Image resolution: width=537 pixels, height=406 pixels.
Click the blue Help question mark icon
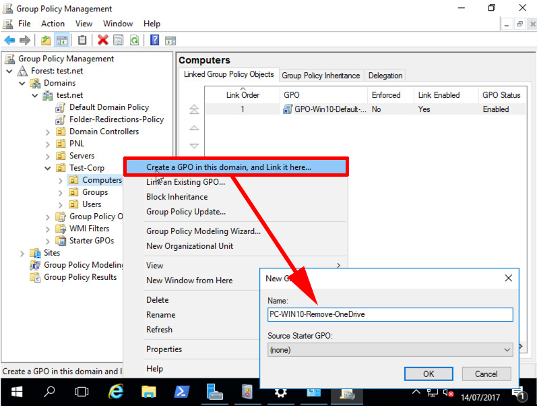(x=155, y=40)
